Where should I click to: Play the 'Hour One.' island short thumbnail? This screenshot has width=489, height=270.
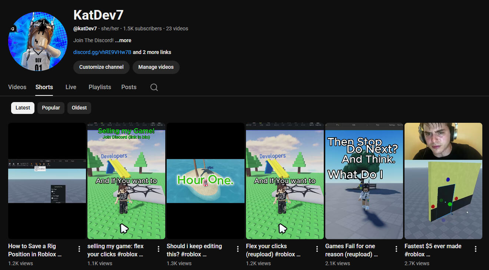coord(206,181)
